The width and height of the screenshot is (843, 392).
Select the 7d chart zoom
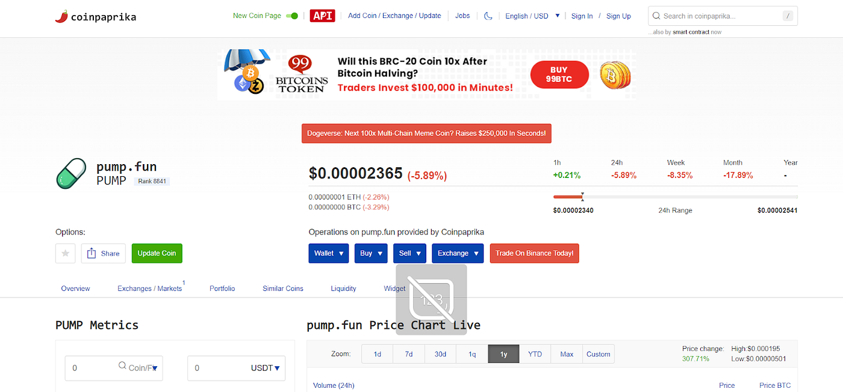[409, 354]
